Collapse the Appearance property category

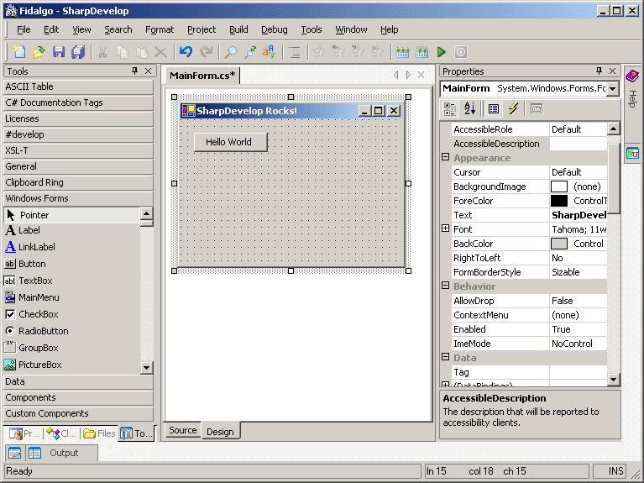pyautogui.click(x=446, y=157)
